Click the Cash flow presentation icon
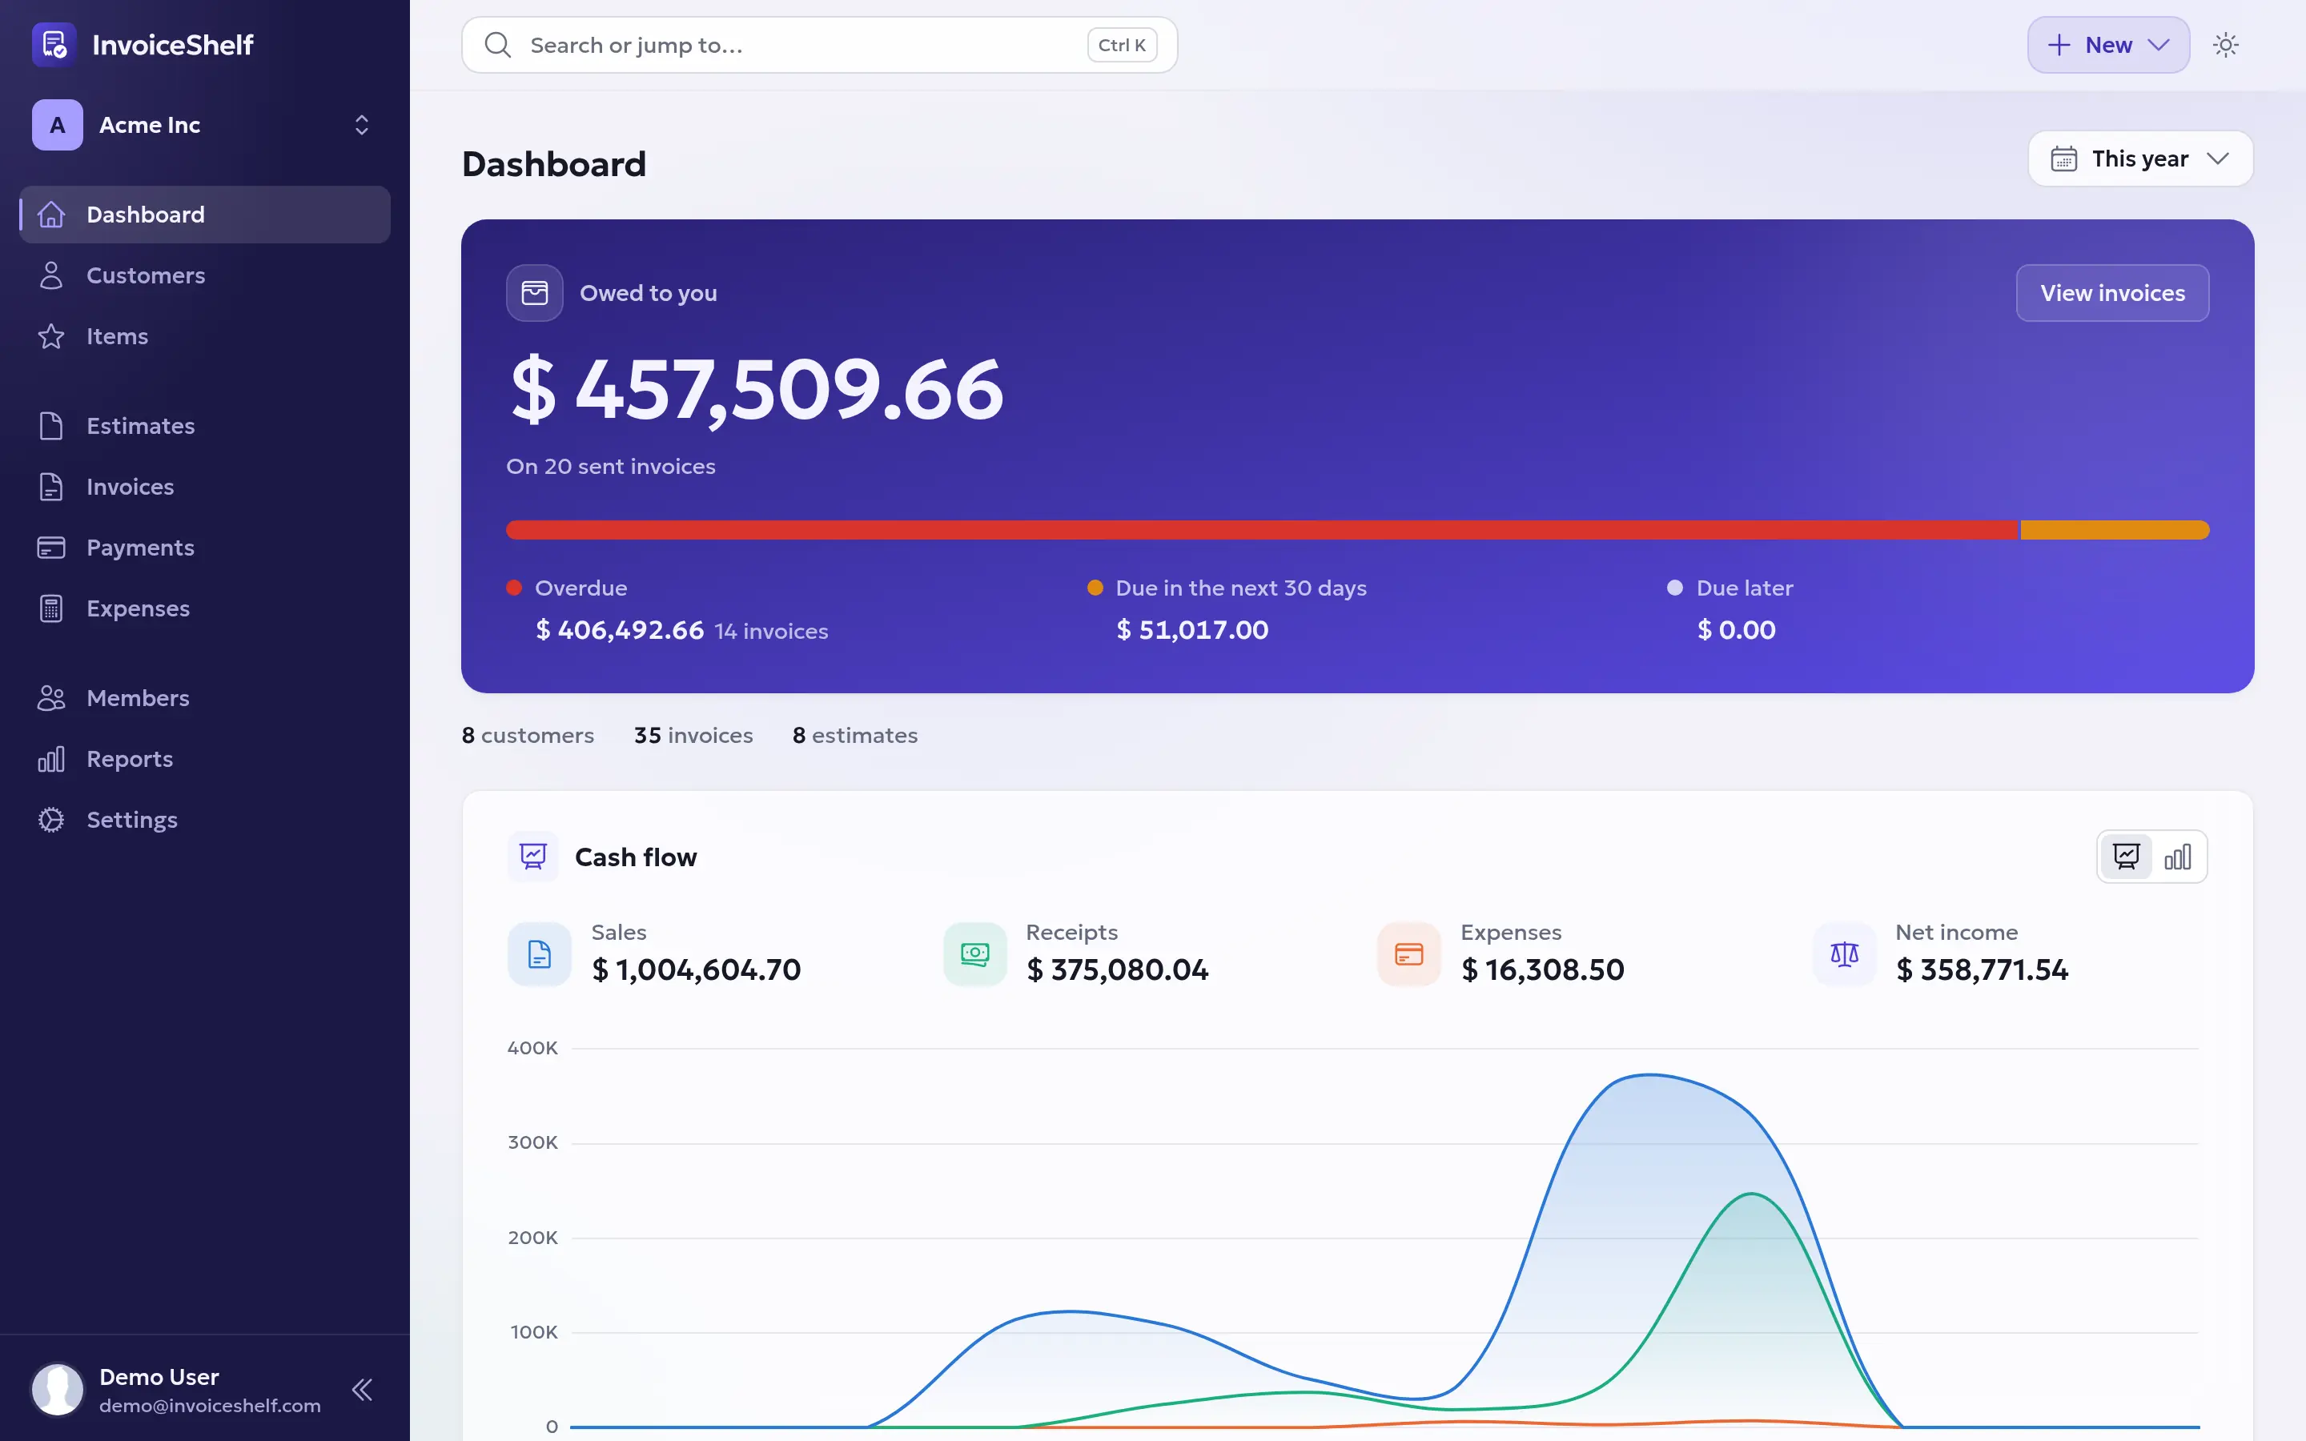 click(x=533, y=857)
